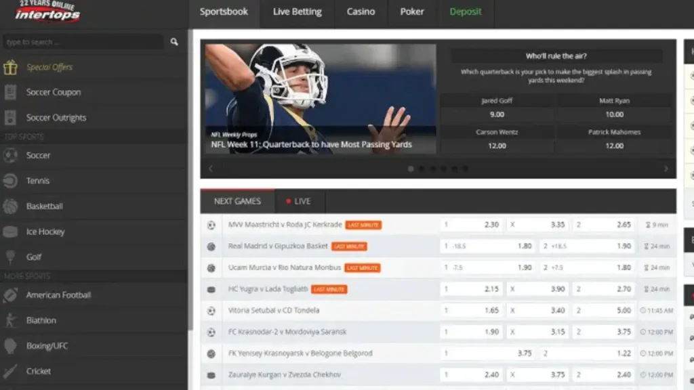Show previous banner with left arrow

(x=211, y=169)
